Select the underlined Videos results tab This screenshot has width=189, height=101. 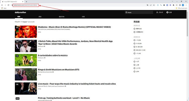19,17
